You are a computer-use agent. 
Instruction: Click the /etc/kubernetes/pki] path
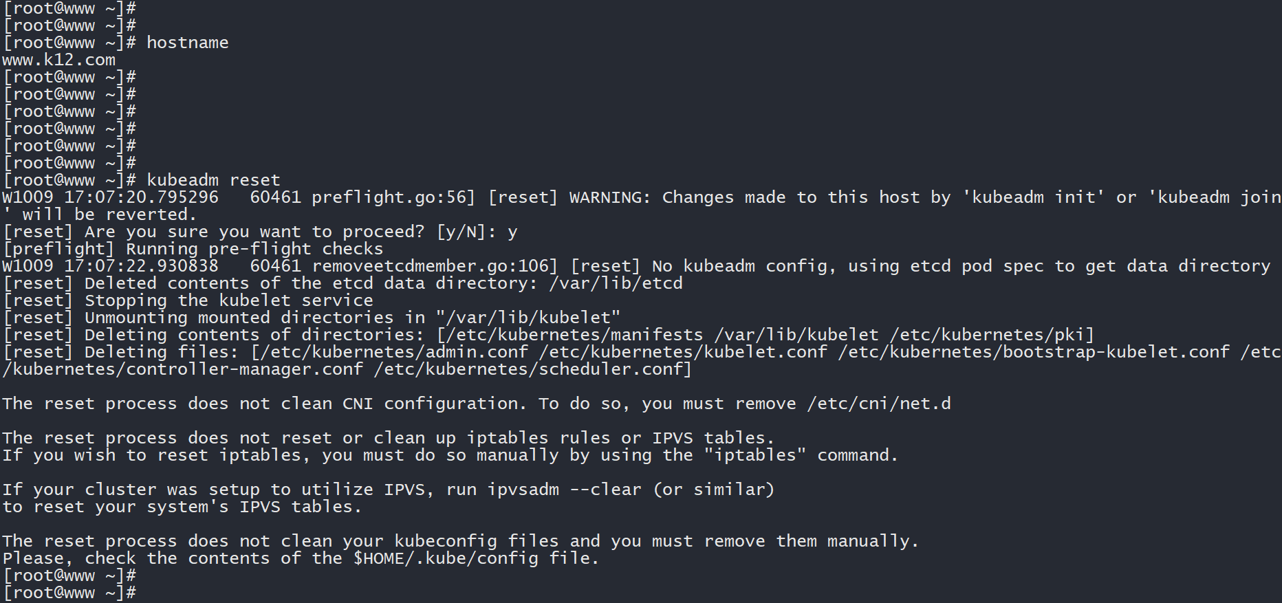(991, 335)
